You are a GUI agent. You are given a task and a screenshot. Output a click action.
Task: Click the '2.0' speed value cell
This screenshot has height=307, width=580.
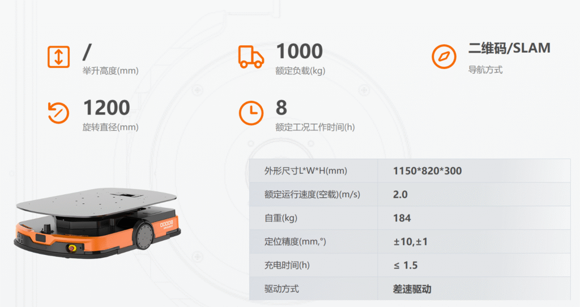474,194
